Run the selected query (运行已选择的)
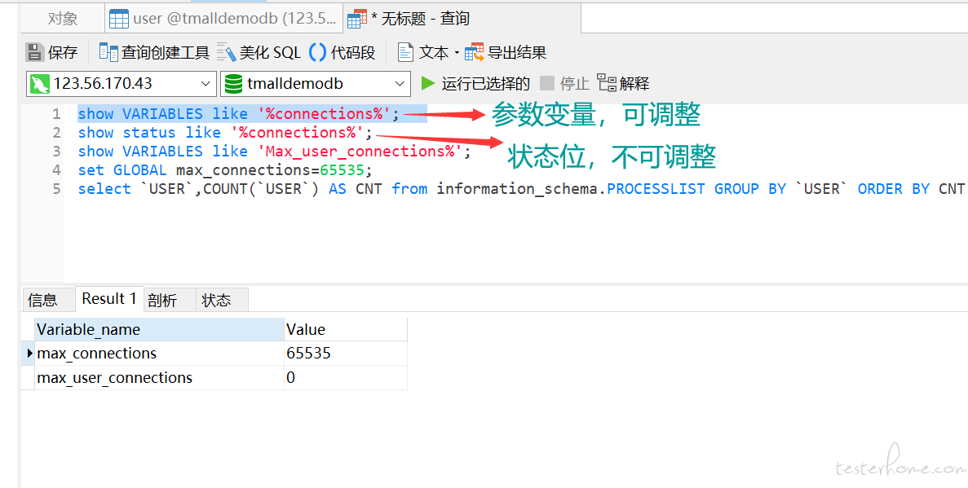The image size is (968, 488). (x=475, y=83)
